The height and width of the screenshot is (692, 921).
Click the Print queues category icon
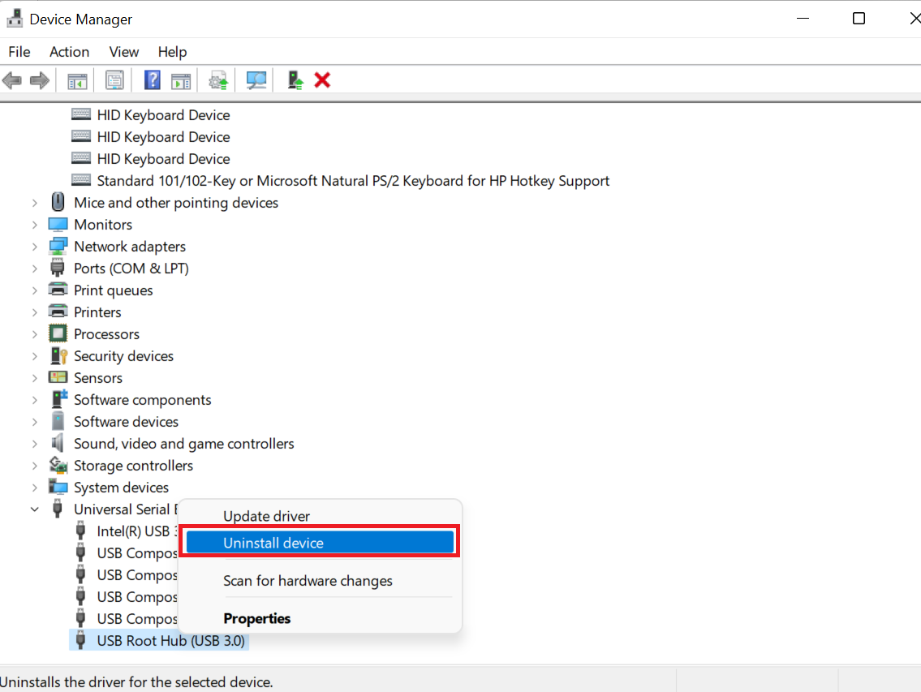pos(58,290)
